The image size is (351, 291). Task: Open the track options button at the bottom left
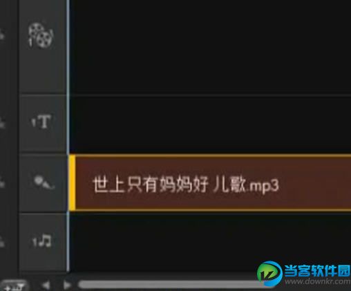(x=15, y=286)
